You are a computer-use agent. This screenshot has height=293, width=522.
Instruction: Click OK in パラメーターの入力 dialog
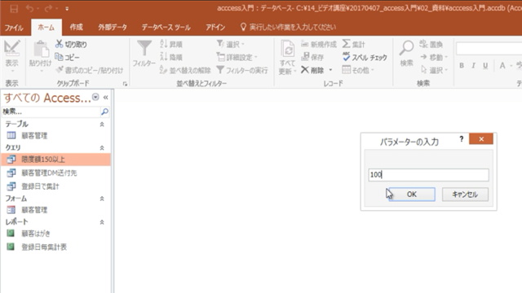pos(412,195)
